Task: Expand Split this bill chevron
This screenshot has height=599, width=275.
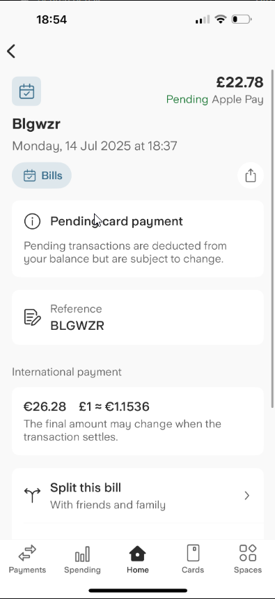Action: [246, 496]
